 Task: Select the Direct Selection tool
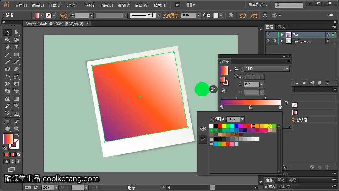point(16,33)
